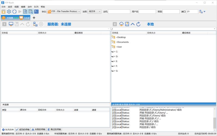Open the local pane bookmark icon
The width and height of the screenshot is (217, 136).
[127, 24]
